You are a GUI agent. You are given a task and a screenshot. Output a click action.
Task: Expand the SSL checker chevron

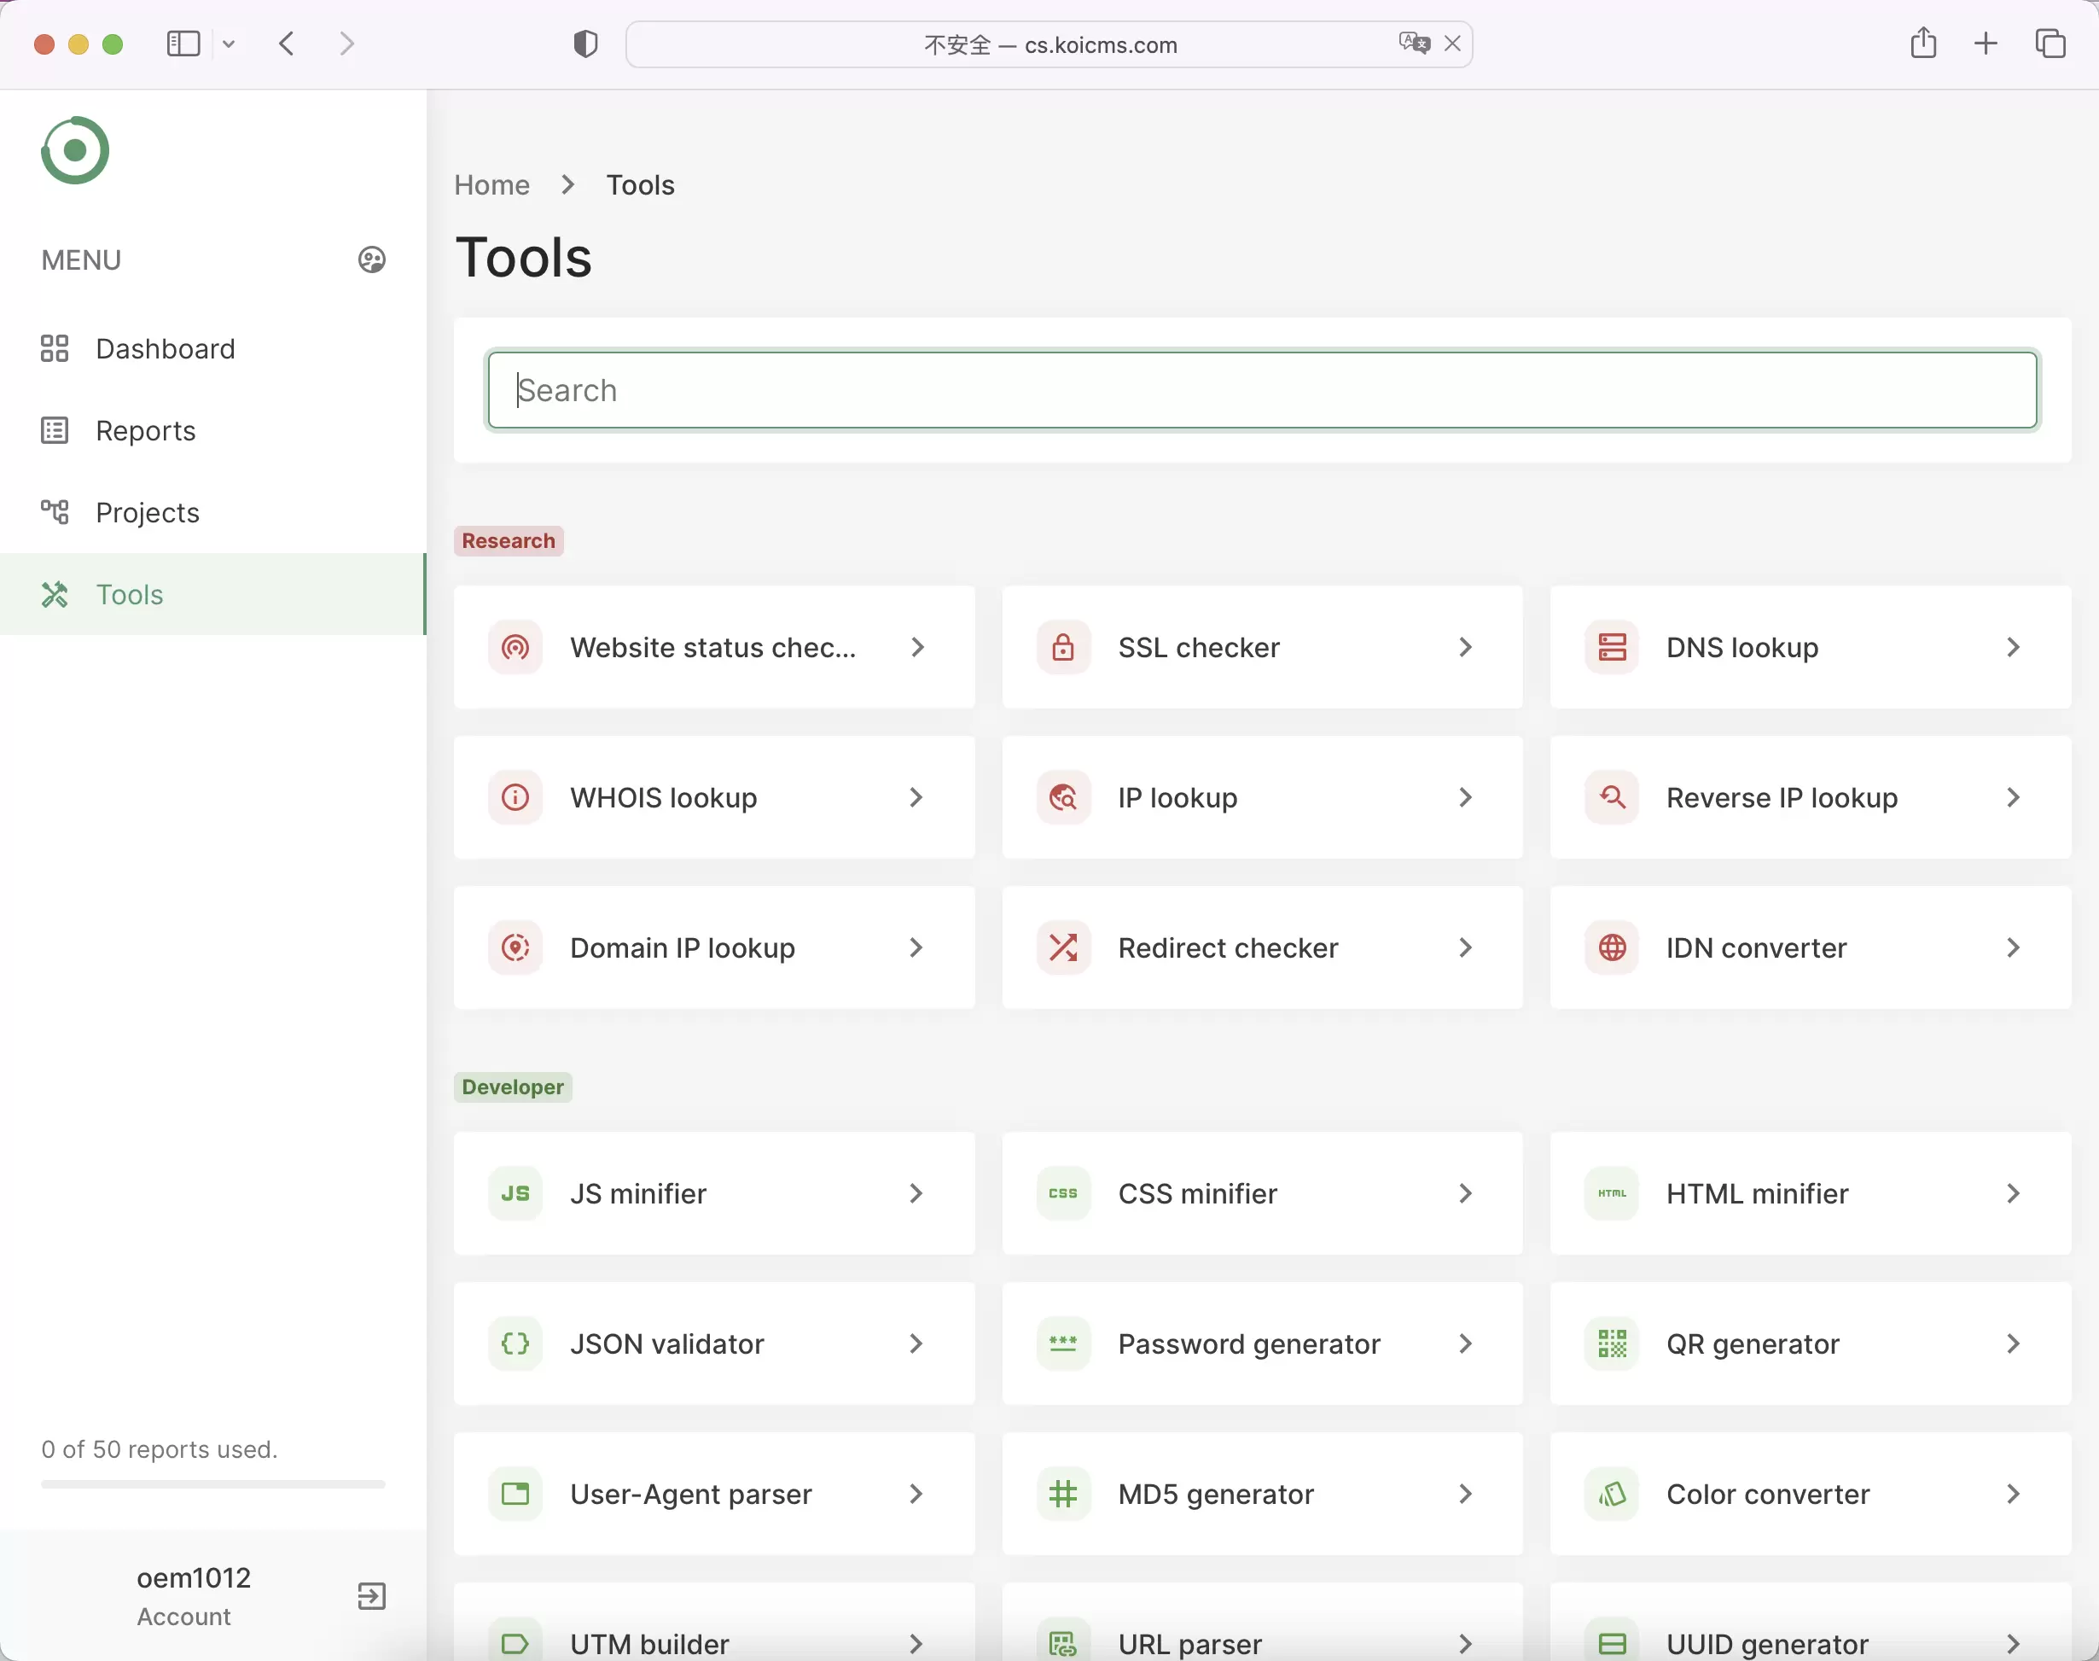pos(1465,647)
